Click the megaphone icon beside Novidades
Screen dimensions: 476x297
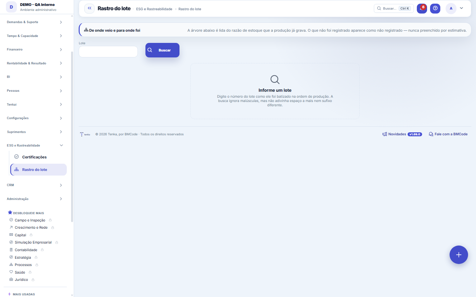click(385, 134)
